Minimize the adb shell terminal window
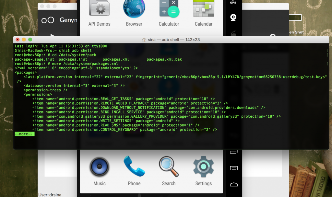Viewport: 332px width, 197px height. (24, 40)
